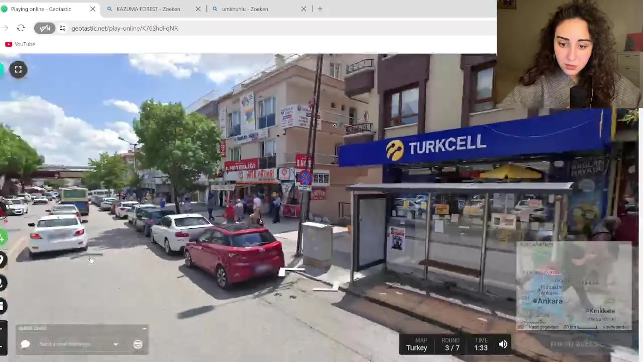Viewport: 643px width, 362px height.
Task: Click Ankara label on the mini map
Action: tap(550, 301)
